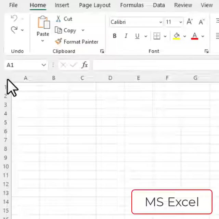Screen dimensions: 219x219
Task: Cut selection with the scissors icon
Action: 59,19
